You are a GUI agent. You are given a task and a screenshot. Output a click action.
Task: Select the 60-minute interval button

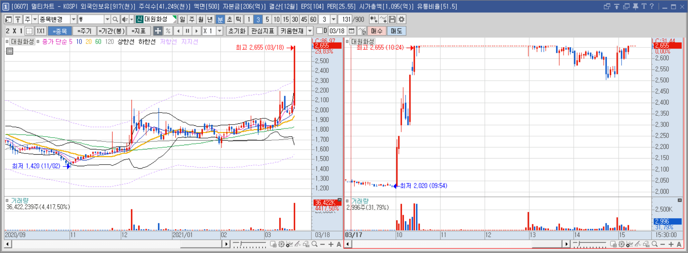click(313, 19)
